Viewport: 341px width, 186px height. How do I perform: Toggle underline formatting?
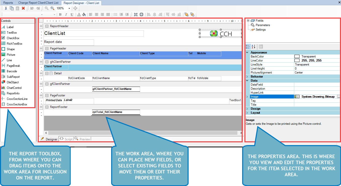(72, 15)
